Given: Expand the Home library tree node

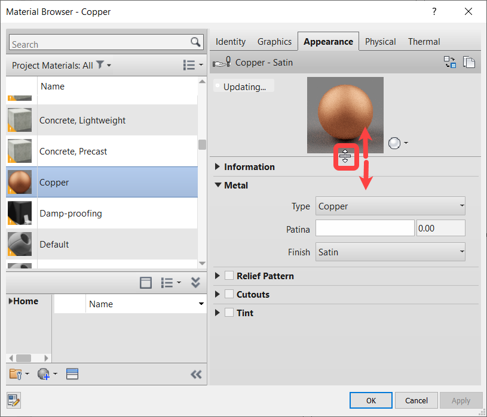Looking at the screenshot, I should point(11,301).
